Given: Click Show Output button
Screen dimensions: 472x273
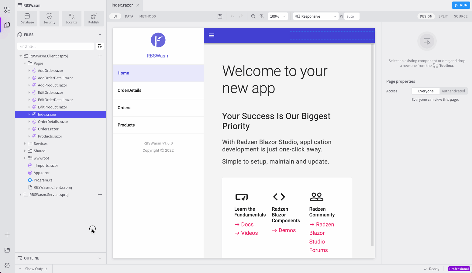Looking at the screenshot, I should click(x=33, y=269).
